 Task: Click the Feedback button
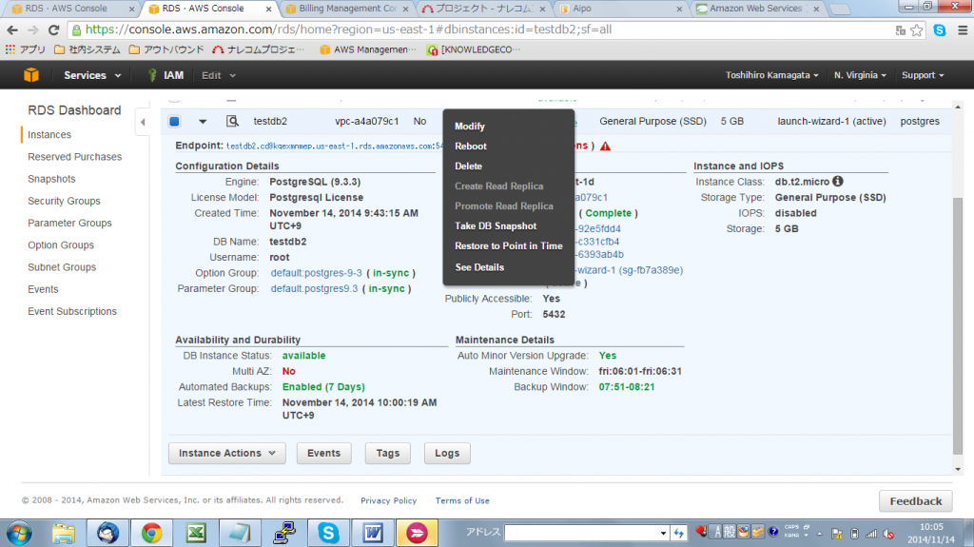pyautogui.click(x=916, y=501)
